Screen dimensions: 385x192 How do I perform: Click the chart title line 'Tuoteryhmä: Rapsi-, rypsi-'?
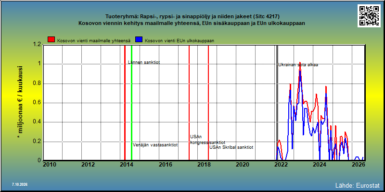pyautogui.click(x=192, y=17)
